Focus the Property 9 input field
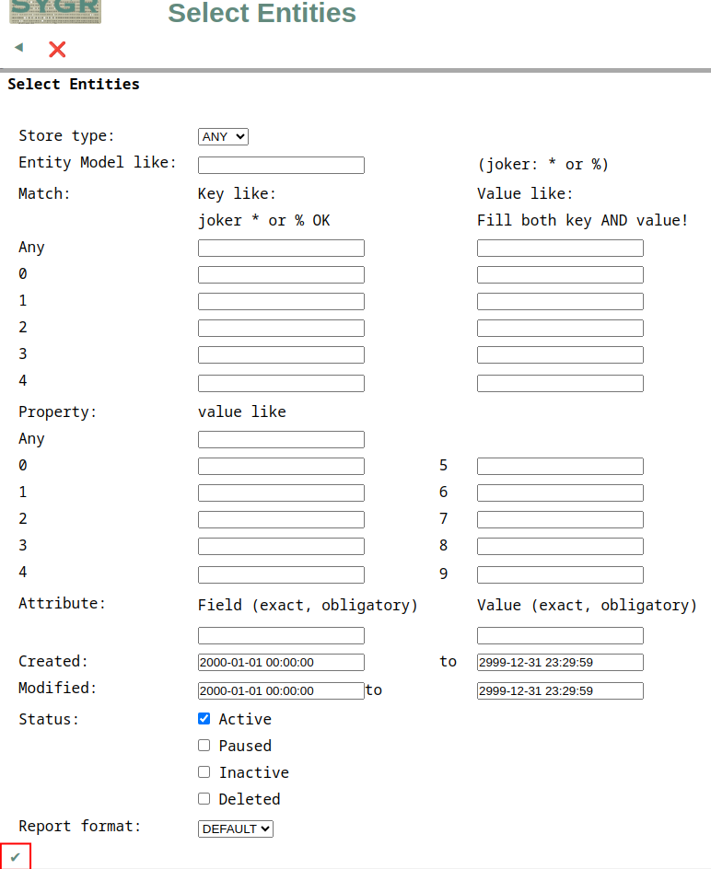The width and height of the screenshot is (711, 869). tap(560, 574)
